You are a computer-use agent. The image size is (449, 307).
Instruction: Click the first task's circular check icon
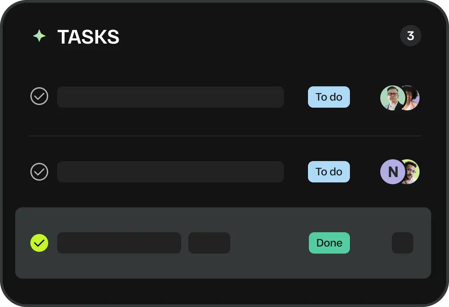(x=39, y=96)
